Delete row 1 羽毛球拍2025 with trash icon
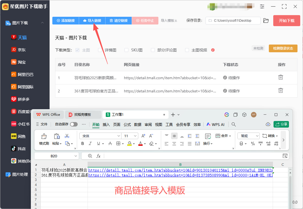The height and width of the screenshot is (209, 303). [281, 77]
